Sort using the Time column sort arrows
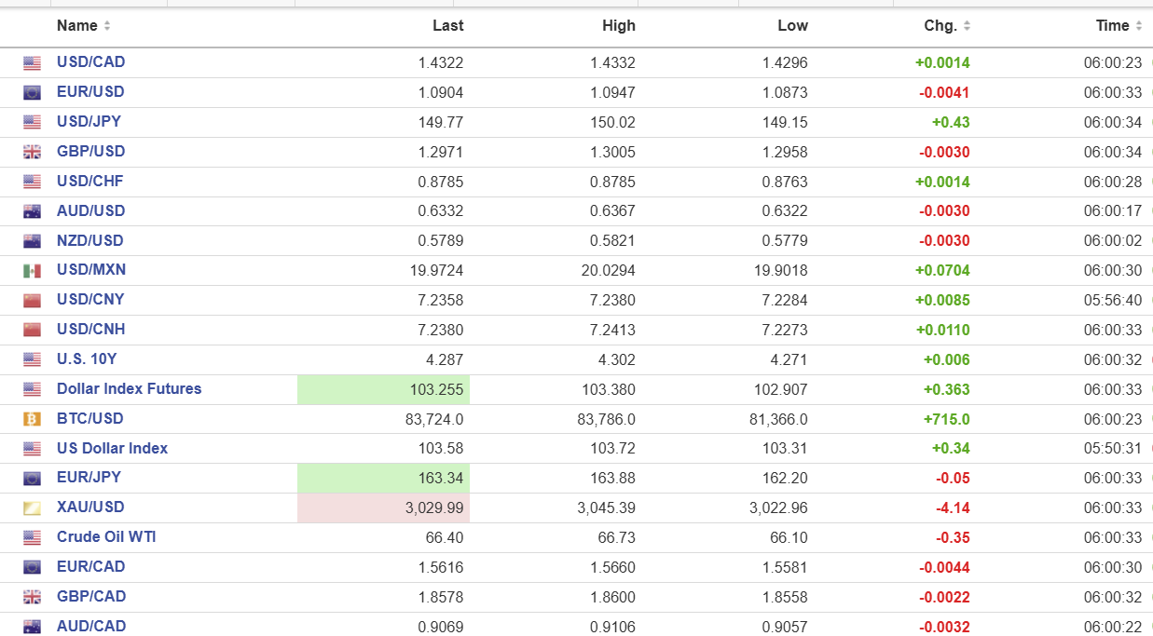Screen dimensions: 1153x636 tap(1139, 26)
